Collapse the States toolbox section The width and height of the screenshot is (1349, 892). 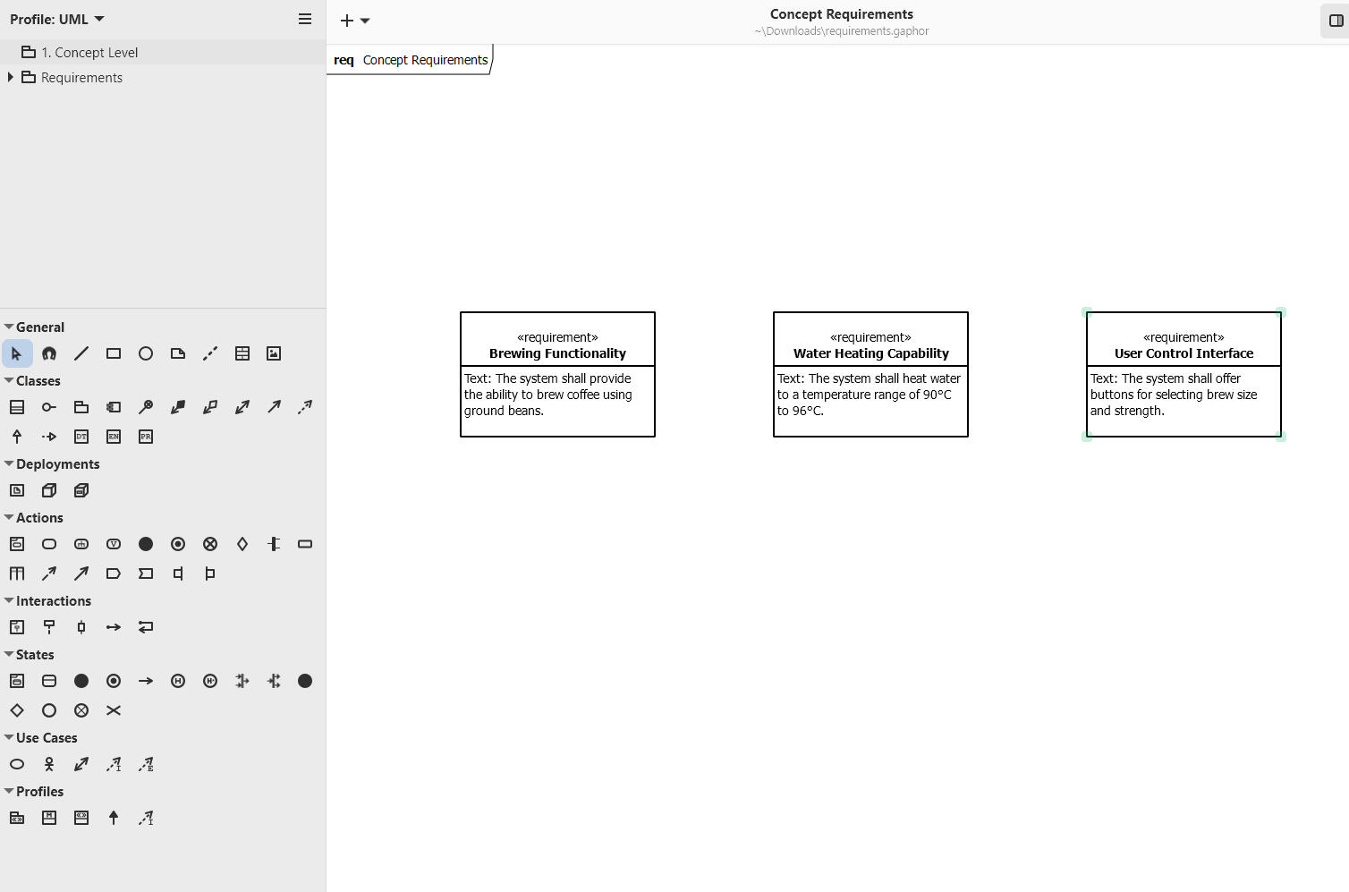[10, 655]
